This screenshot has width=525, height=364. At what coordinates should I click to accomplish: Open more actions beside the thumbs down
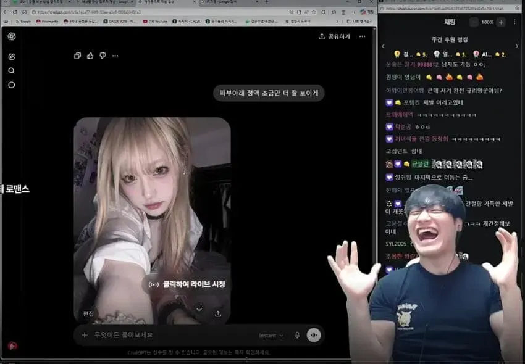click(x=115, y=56)
